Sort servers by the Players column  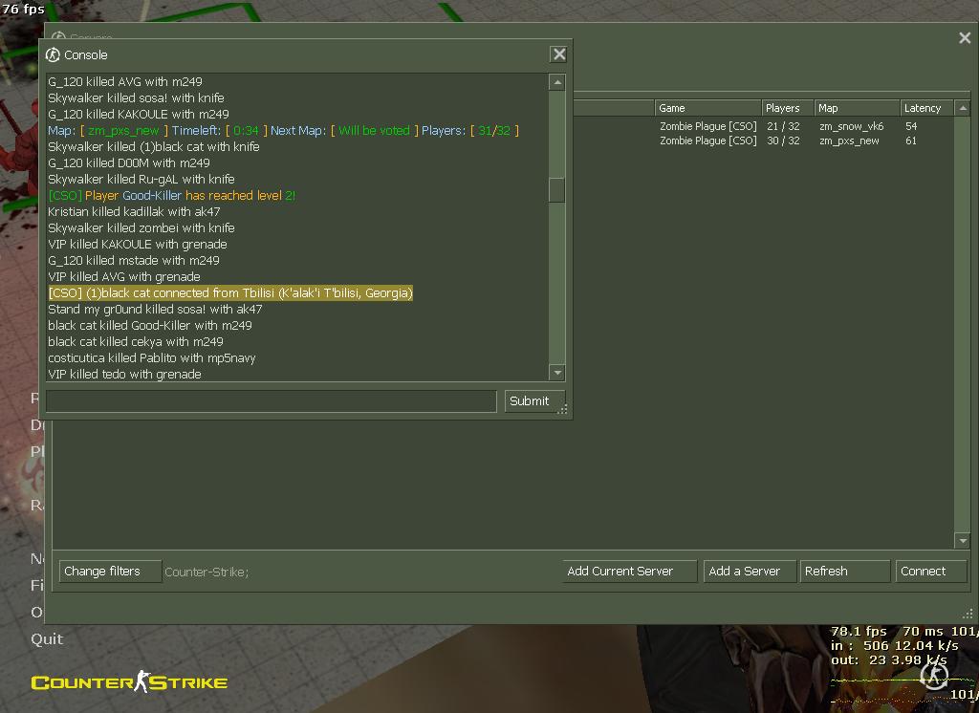[x=784, y=108]
